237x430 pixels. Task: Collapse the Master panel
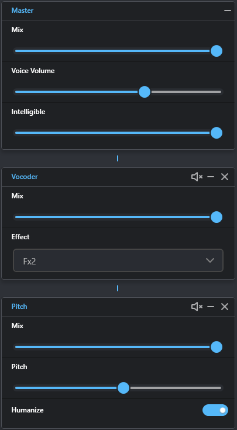(228, 11)
